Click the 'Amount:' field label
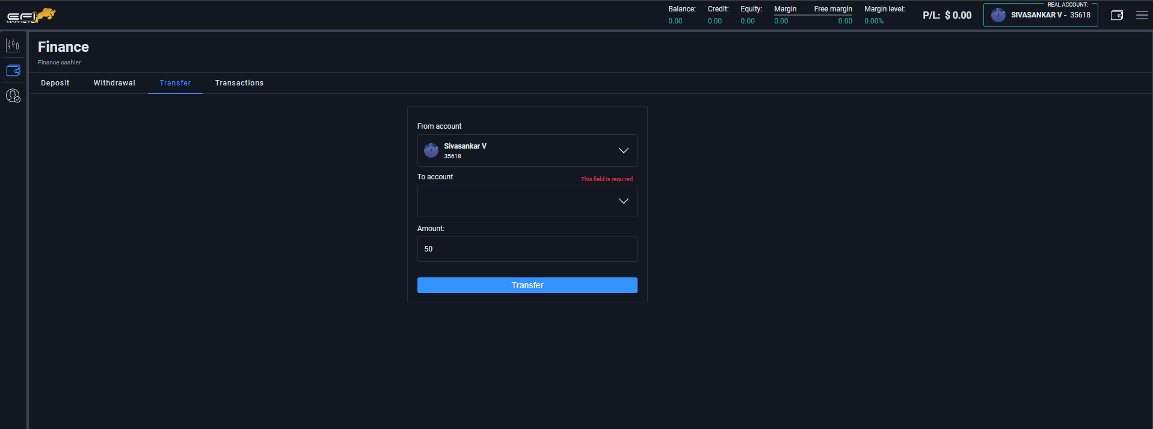The height and width of the screenshot is (429, 1153). point(431,229)
